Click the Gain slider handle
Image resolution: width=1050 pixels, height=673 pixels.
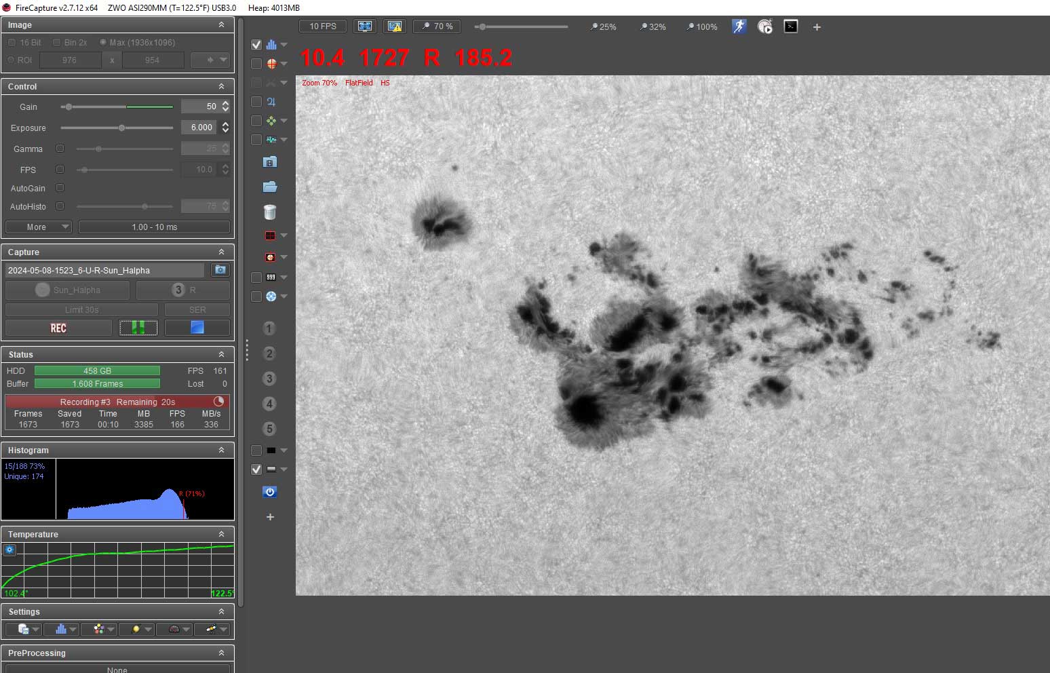pos(69,107)
